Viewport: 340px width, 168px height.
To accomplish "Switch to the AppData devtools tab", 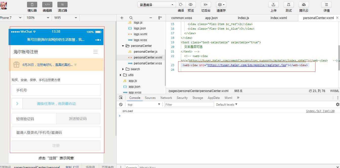I will pyautogui.click(x=214, y=98).
